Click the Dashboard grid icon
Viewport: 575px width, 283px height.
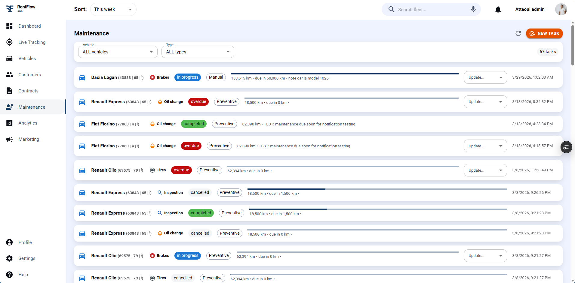pyautogui.click(x=9, y=26)
